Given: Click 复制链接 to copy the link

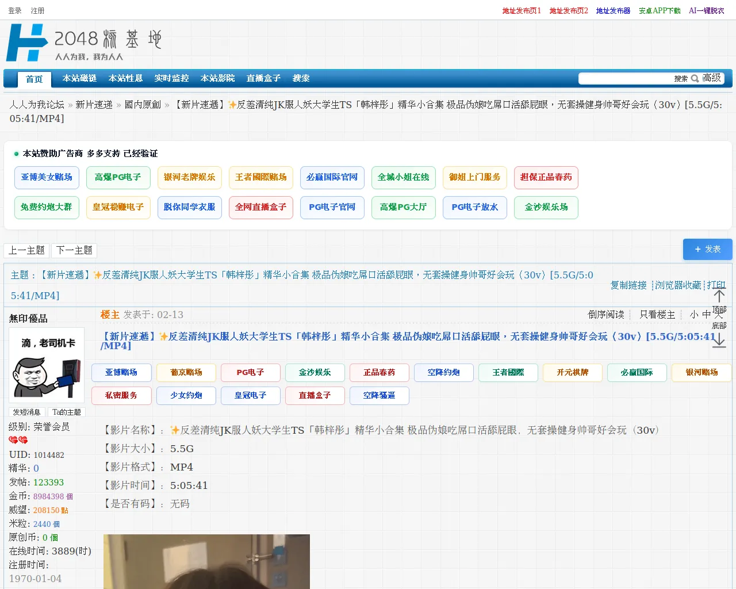Looking at the screenshot, I should [628, 285].
